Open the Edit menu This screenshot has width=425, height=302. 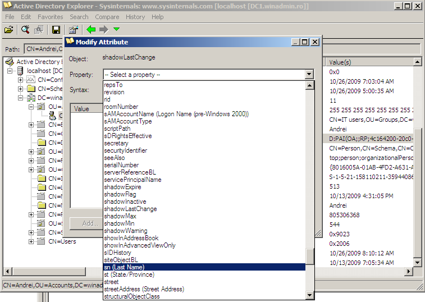[x=26, y=17]
